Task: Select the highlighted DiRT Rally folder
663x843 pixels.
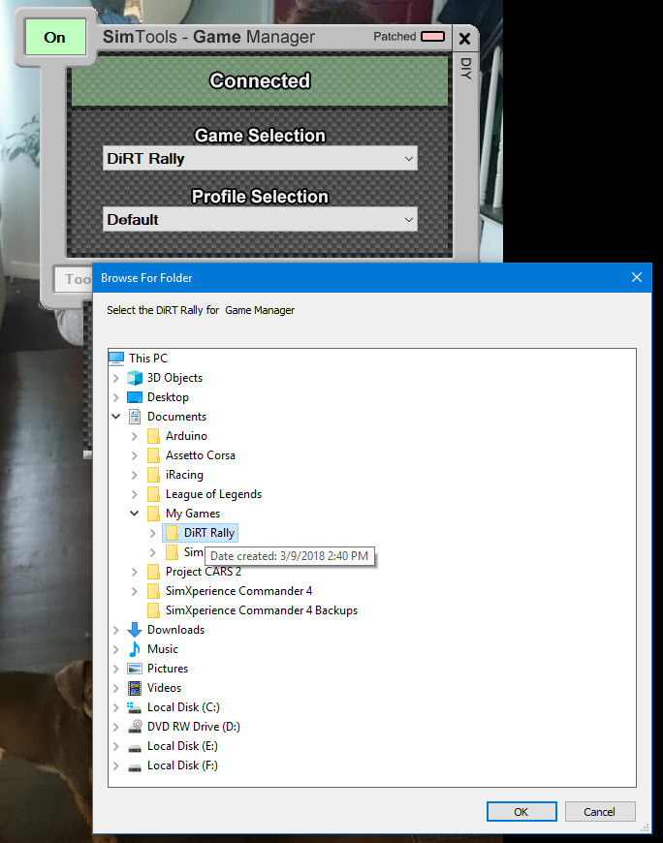Action: [209, 533]
